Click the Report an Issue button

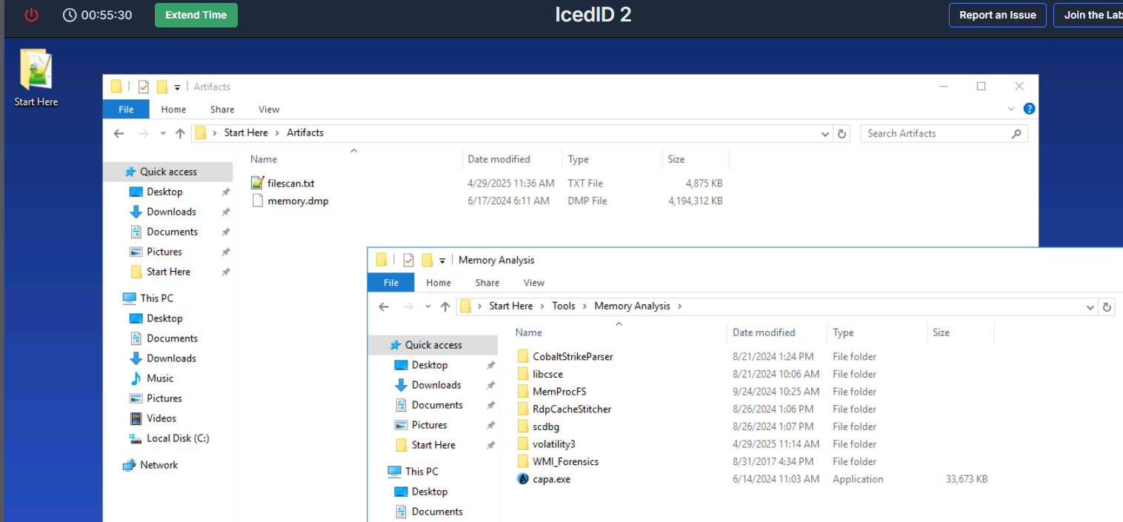998,15
